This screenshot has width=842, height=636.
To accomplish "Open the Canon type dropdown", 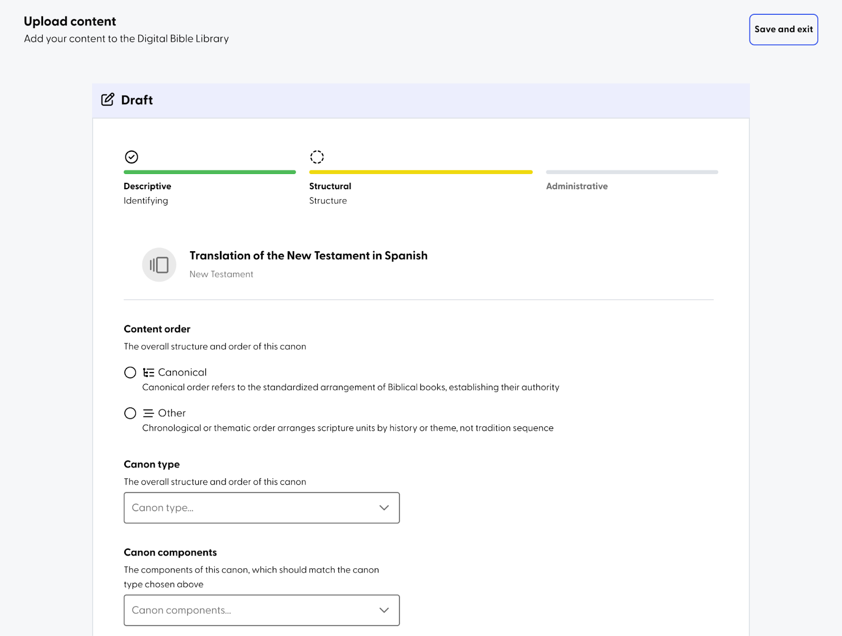I will pos(262,508).
